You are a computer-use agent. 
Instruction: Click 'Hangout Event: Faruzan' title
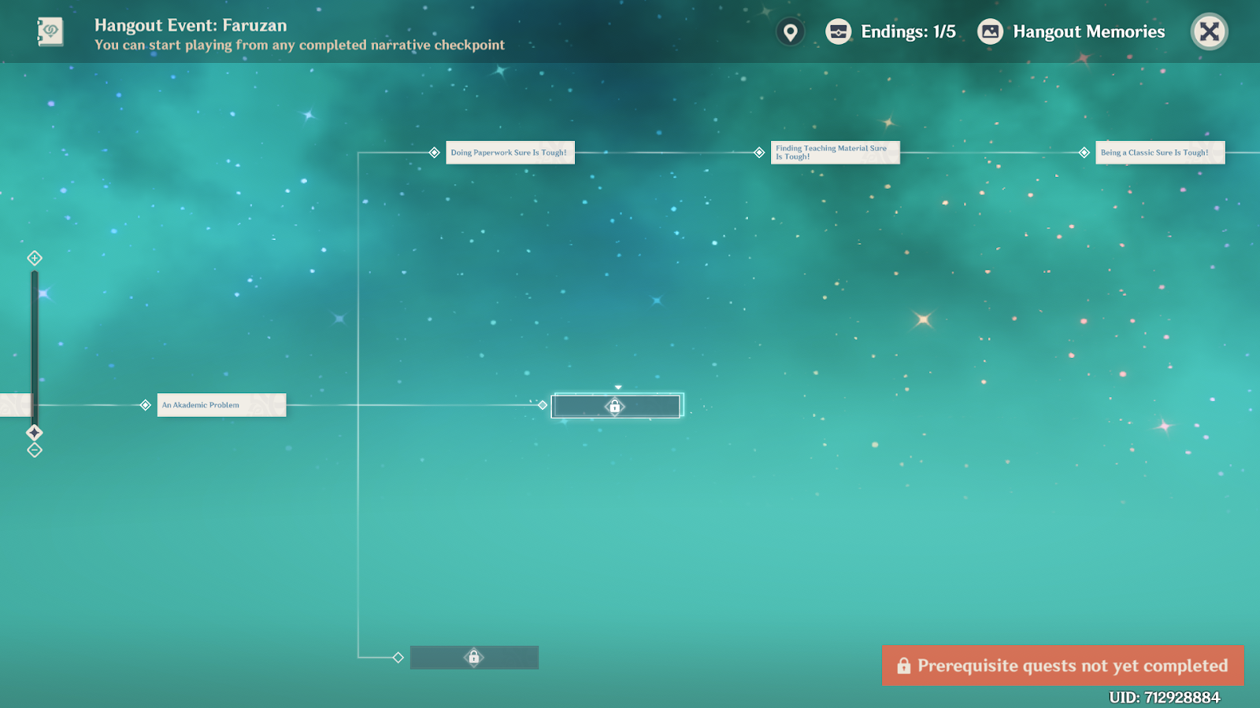pyautogui.click(x=191, y=25)
